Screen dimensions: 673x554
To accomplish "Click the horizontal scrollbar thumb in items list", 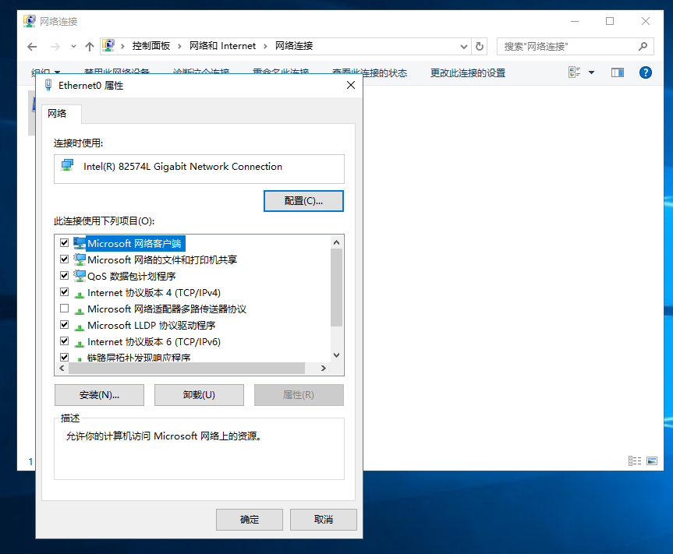I will tap(186, 368).
